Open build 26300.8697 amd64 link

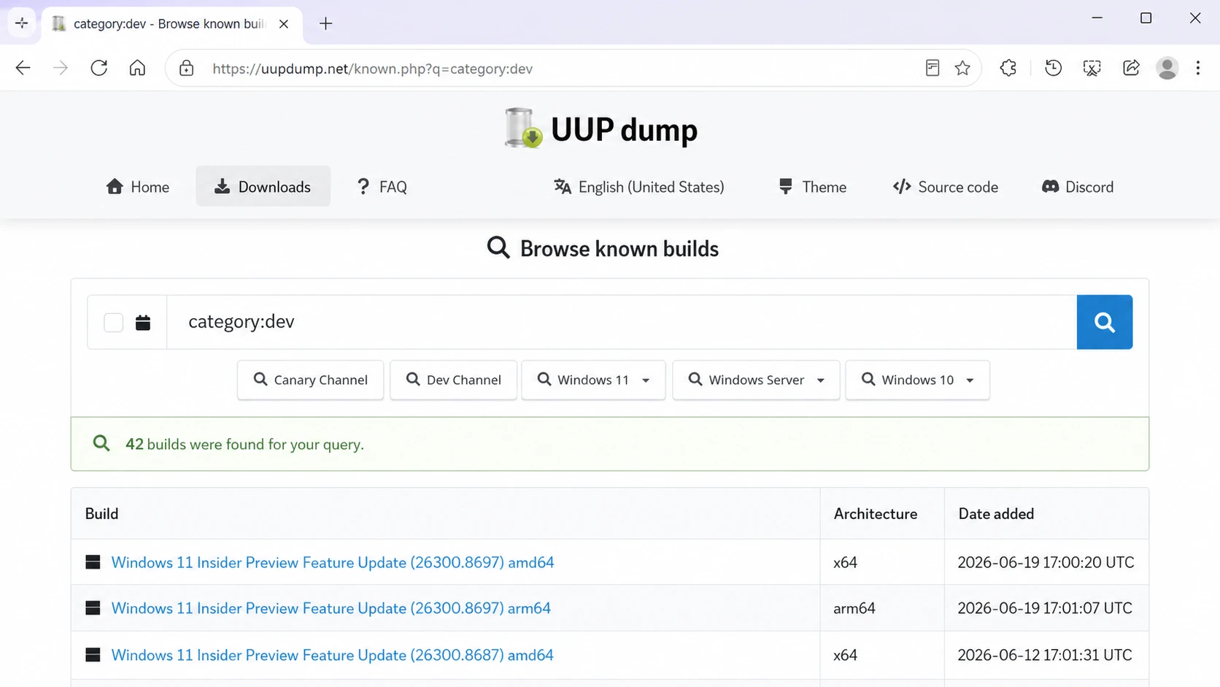[x=333, y=562]
